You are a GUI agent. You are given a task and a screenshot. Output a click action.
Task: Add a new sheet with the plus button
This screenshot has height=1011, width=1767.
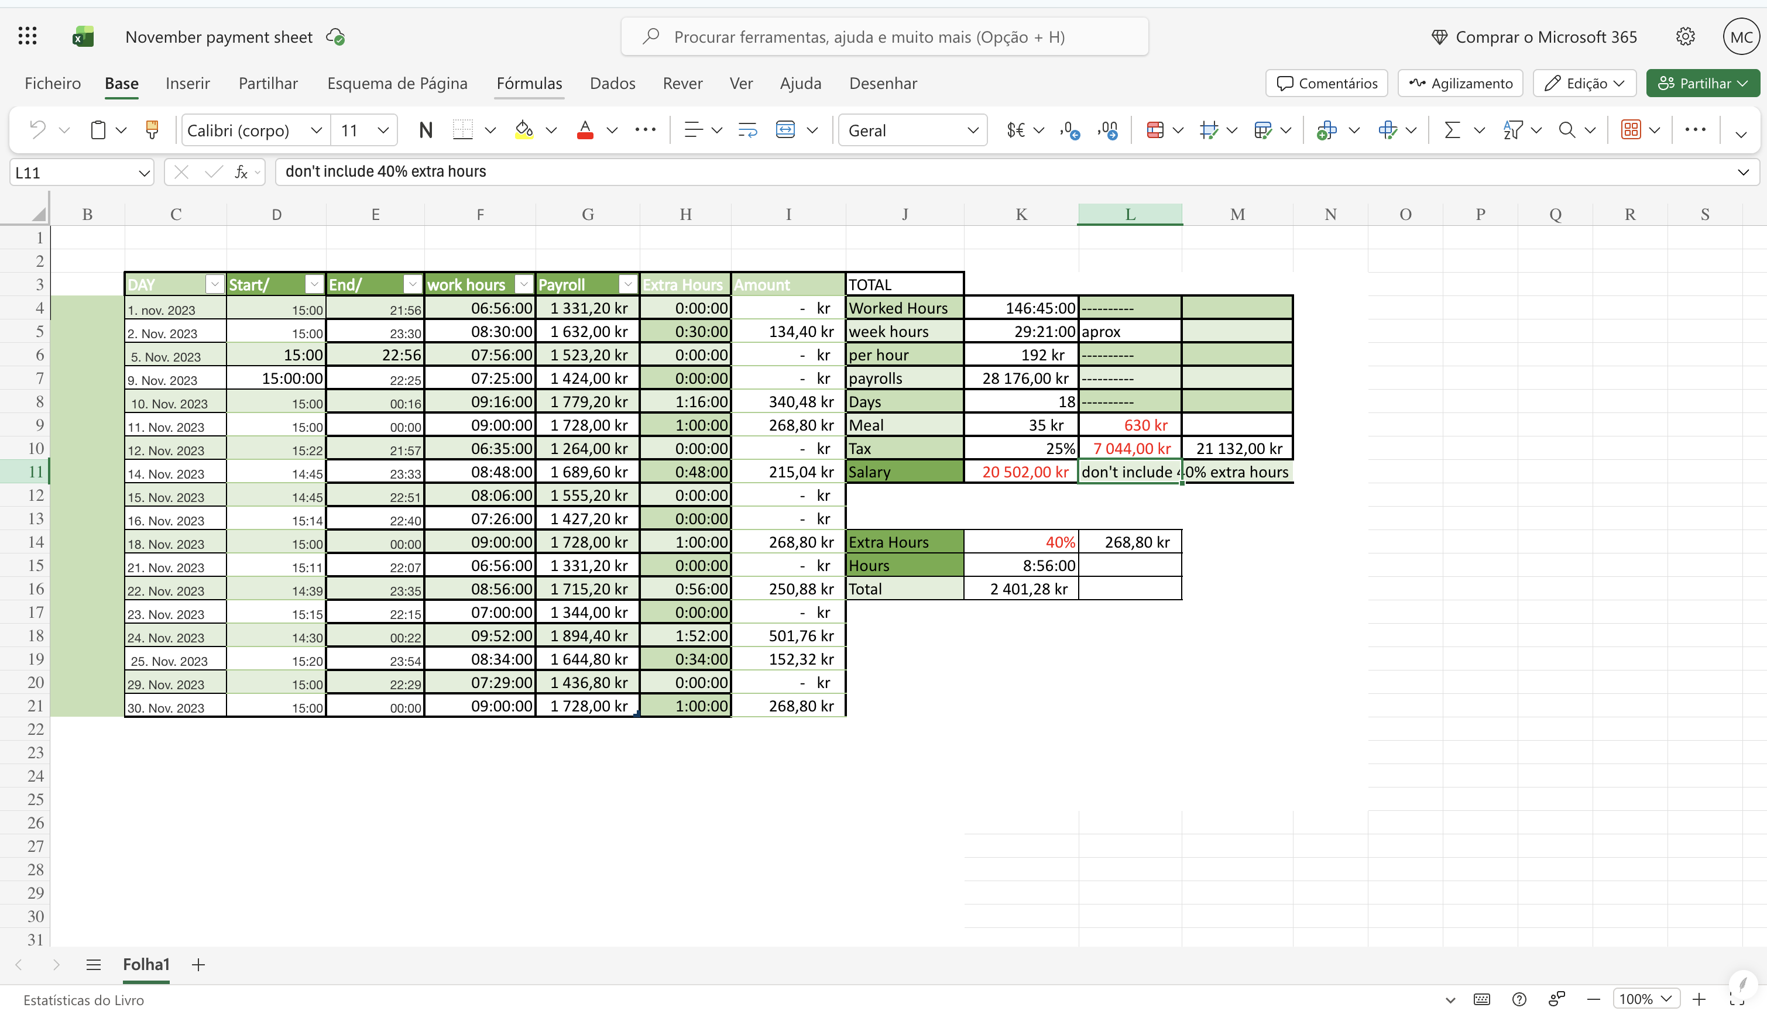coord(198,964)
